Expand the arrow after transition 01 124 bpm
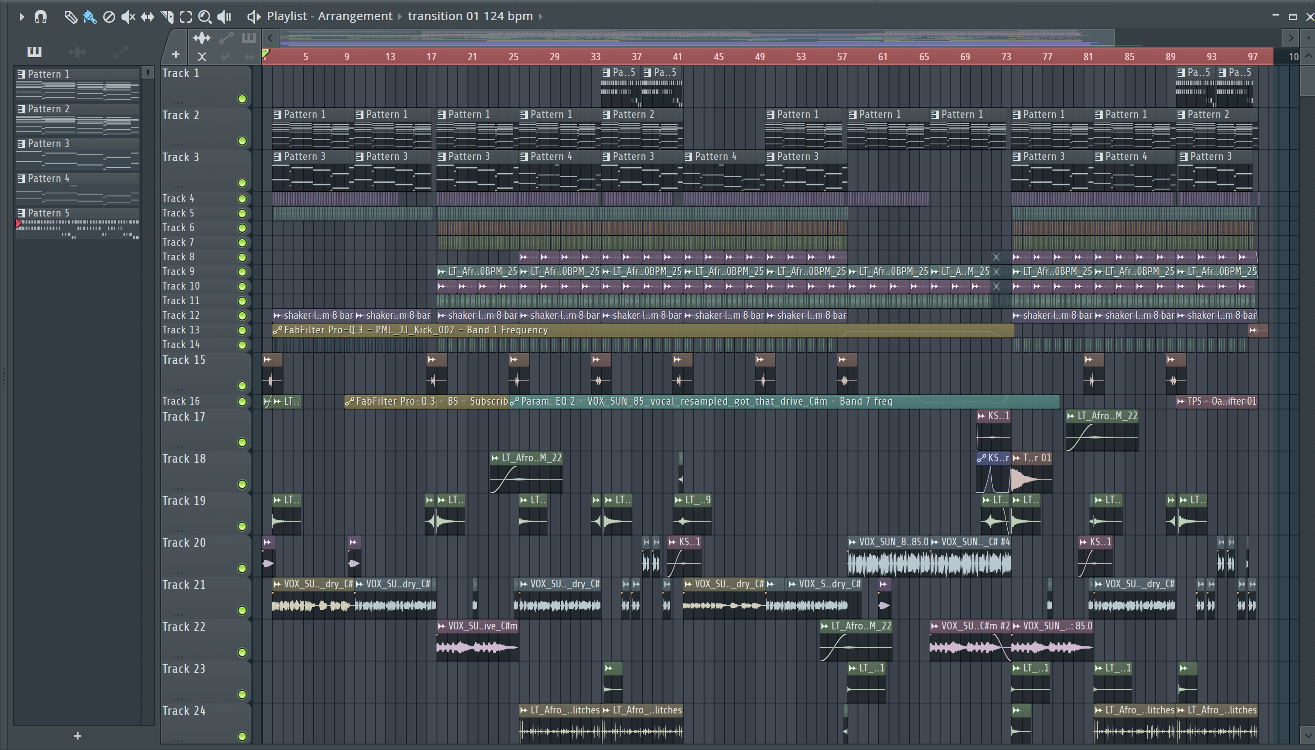The width and height of the screenshot is (1315, 750). click(x=541, y=16)
